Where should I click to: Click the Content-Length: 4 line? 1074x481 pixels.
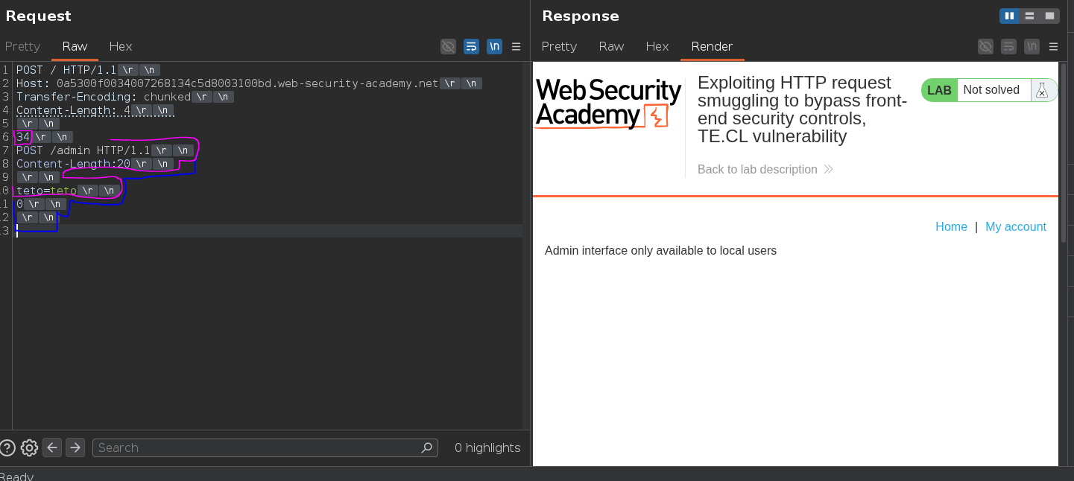[95, 110]
